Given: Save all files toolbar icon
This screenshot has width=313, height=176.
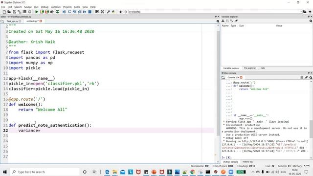Looking at the screenshot, I should click(x=20, y=12).
